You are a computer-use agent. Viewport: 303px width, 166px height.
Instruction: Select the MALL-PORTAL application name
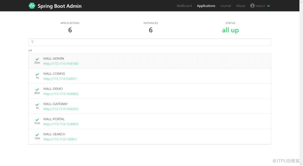(x=54, y=119)
